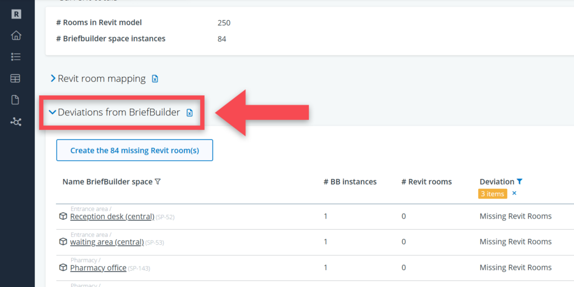Open the home icon in sidebar
Viewport: 574px width, 287px height.
tap(16, 36)
